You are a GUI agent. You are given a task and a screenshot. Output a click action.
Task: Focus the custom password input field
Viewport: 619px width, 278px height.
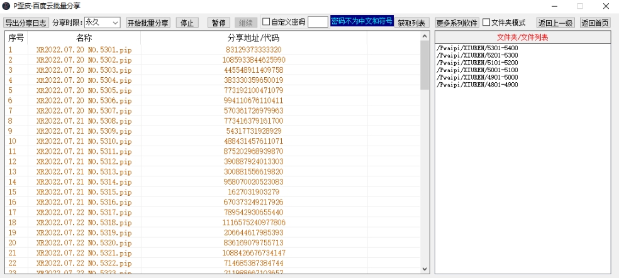pos(318,22)
